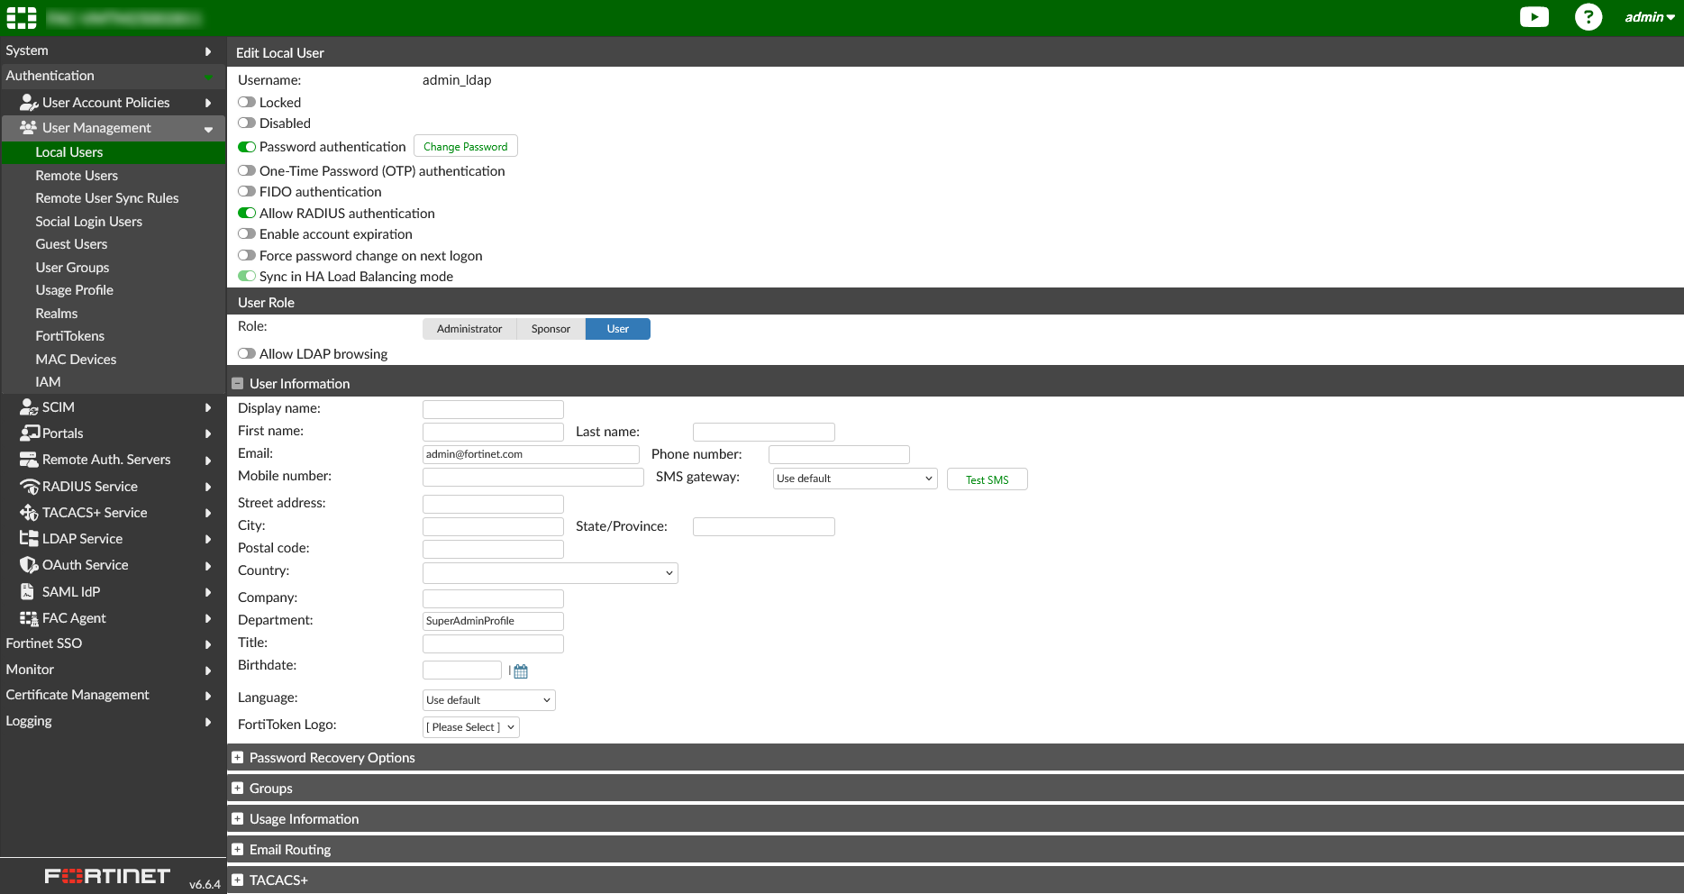Click the SCIM sidebar icon
Image resolution: width=1684 pixels, height=894 pixels.
(x=29, y=407)
